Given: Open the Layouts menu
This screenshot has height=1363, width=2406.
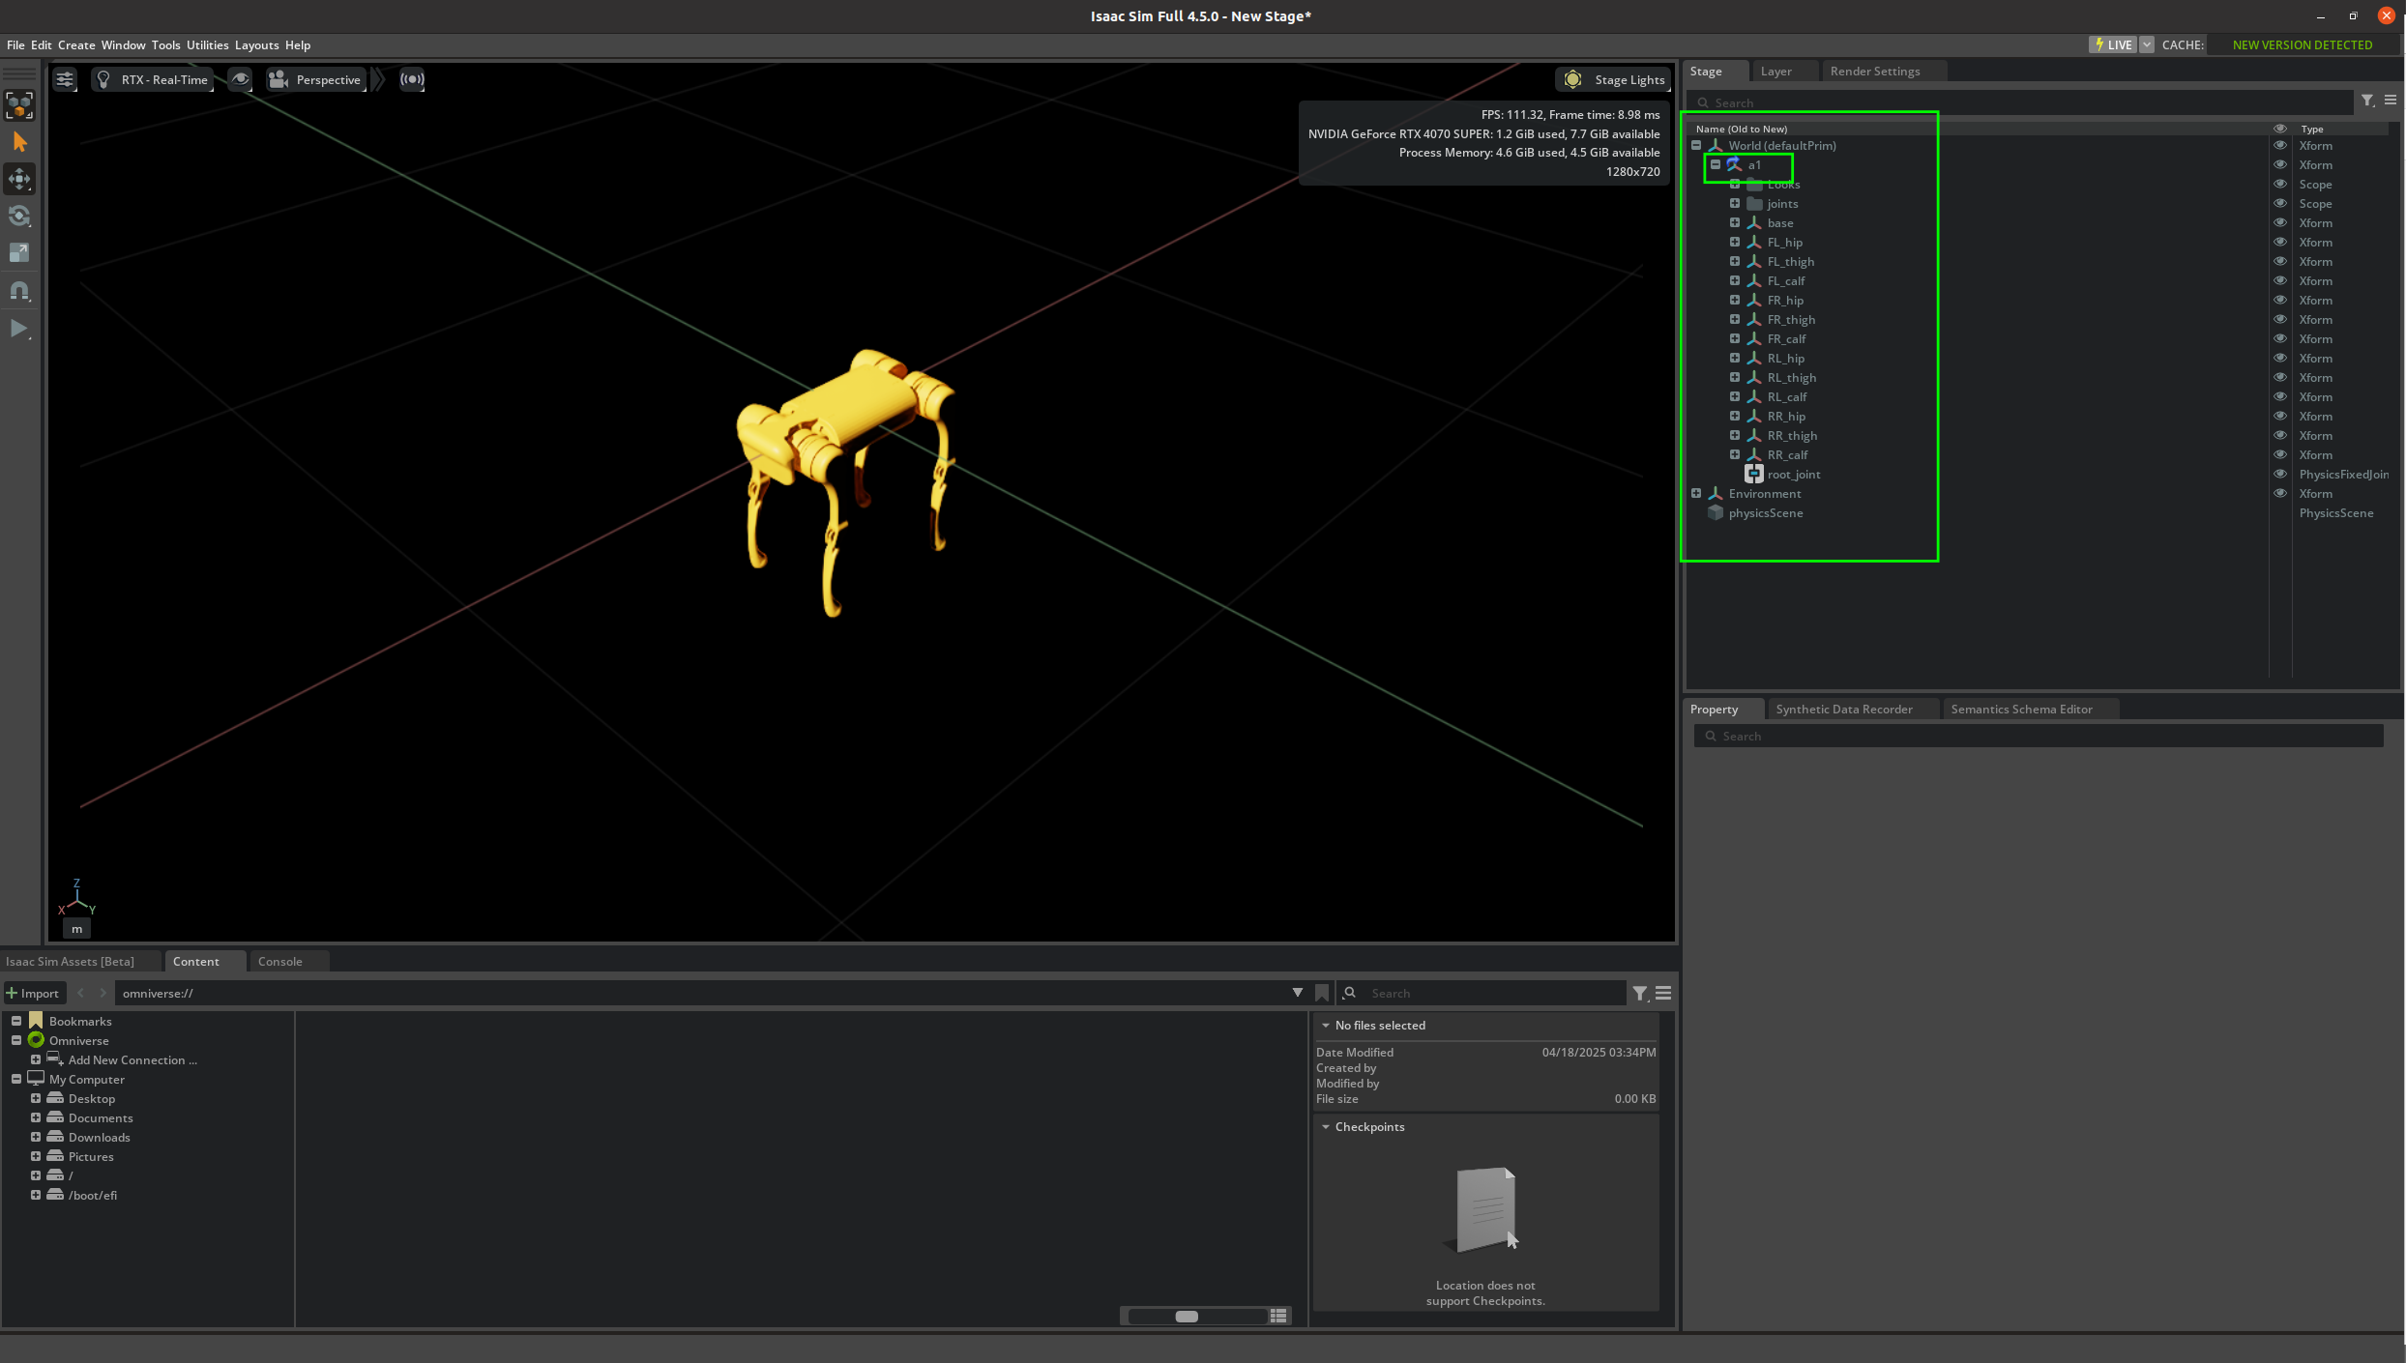Looking at the screenshot, I should 256,44.
